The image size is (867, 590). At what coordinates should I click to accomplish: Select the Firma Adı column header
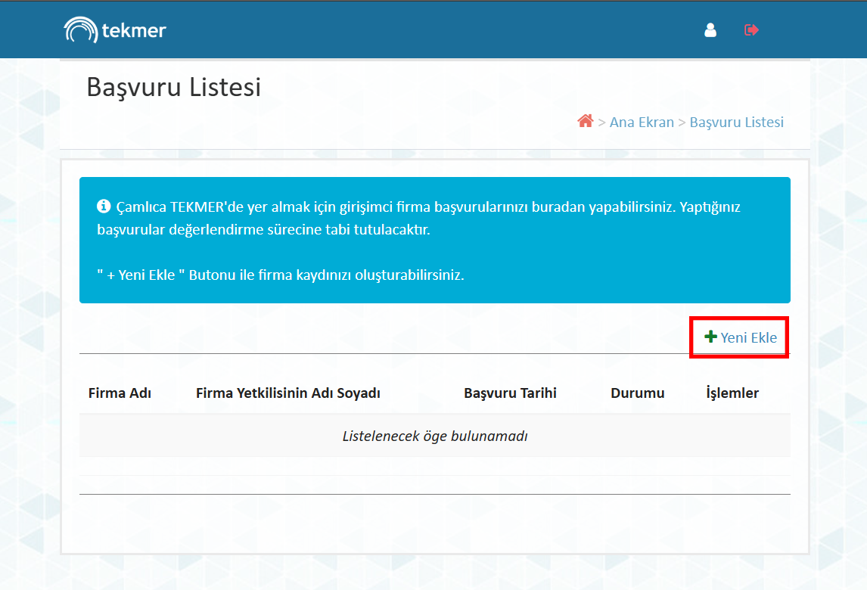pyautogui.click(x=120, y=393)
